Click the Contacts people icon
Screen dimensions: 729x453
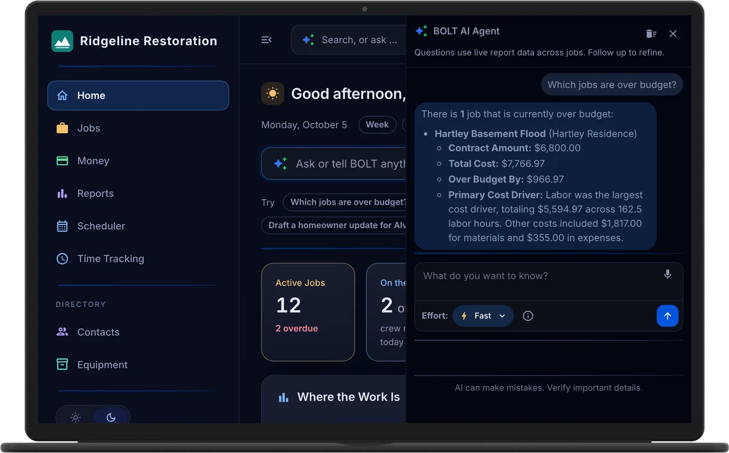[x=62, y=332]
